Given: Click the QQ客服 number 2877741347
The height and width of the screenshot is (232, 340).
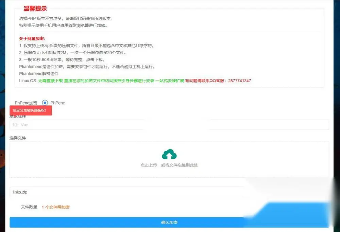Looking at the screenshot, I should tap(240, 81).
